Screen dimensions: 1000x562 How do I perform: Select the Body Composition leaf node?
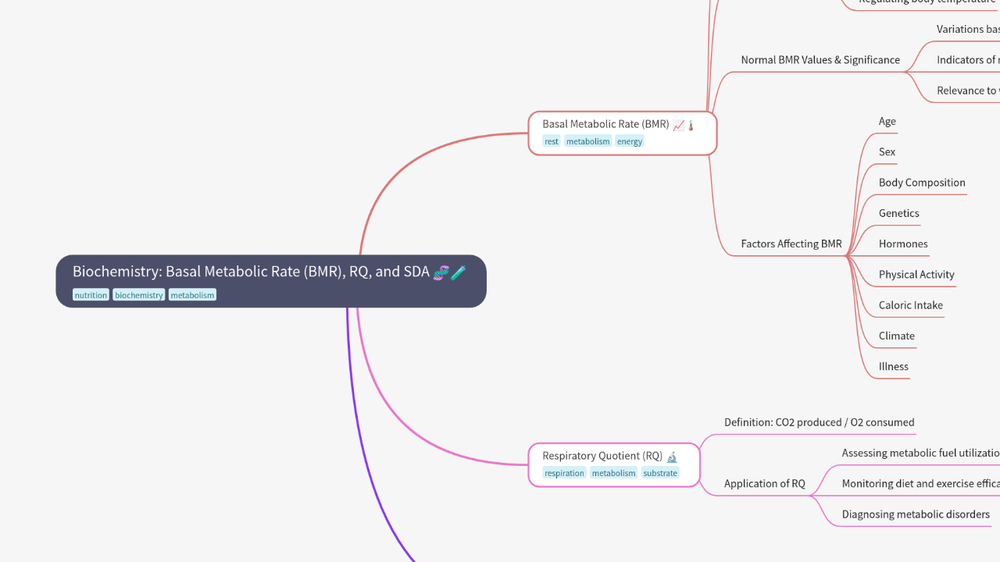921,183
